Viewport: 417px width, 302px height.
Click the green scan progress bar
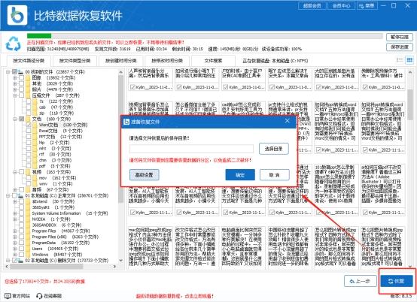coord(39,36)
